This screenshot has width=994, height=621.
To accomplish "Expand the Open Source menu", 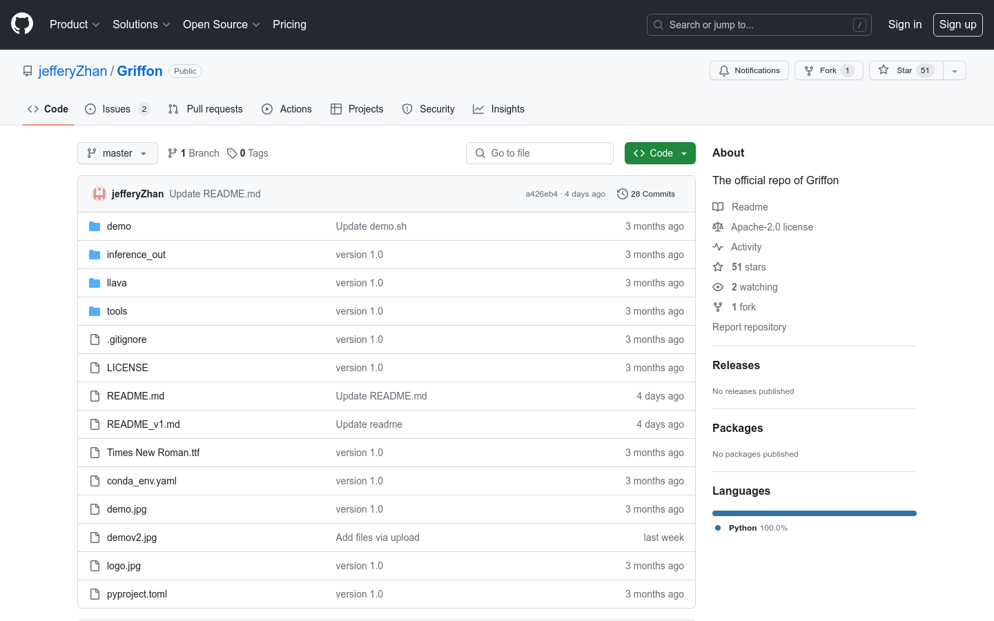I will coord(221,24).
